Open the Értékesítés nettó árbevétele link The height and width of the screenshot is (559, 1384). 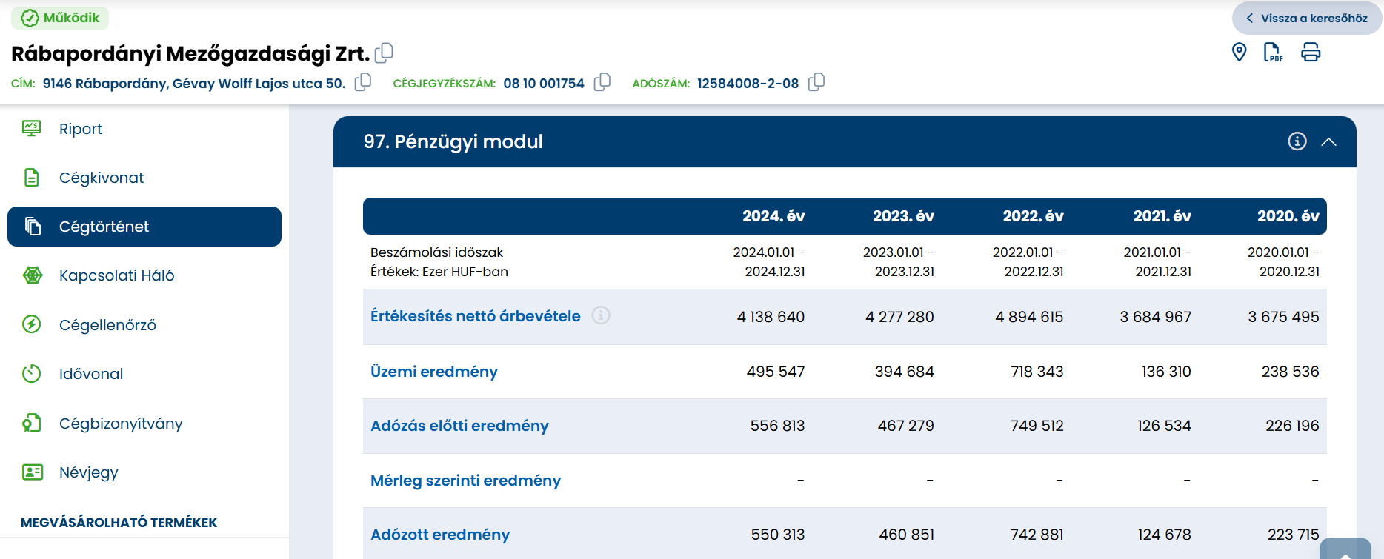tap(476, 316)
